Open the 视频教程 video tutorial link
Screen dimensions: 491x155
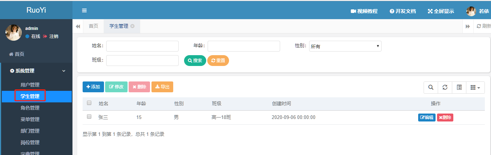(364, 11)
